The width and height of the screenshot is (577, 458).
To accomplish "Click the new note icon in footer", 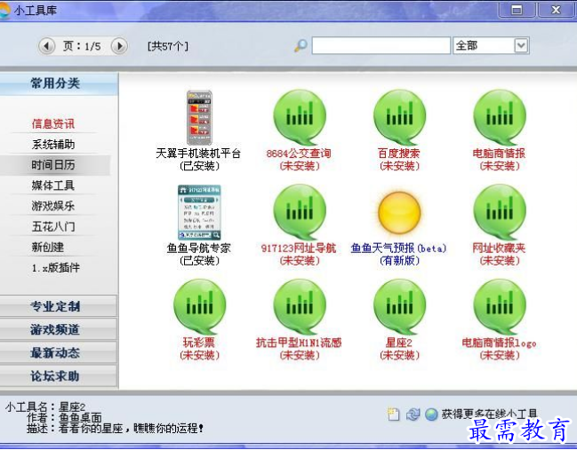I will 393,414.
